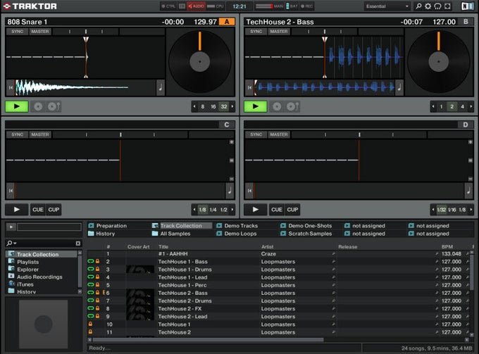Clear the browser search field
The height and width of the screenshot is (354, 479).
click(78, 244)
